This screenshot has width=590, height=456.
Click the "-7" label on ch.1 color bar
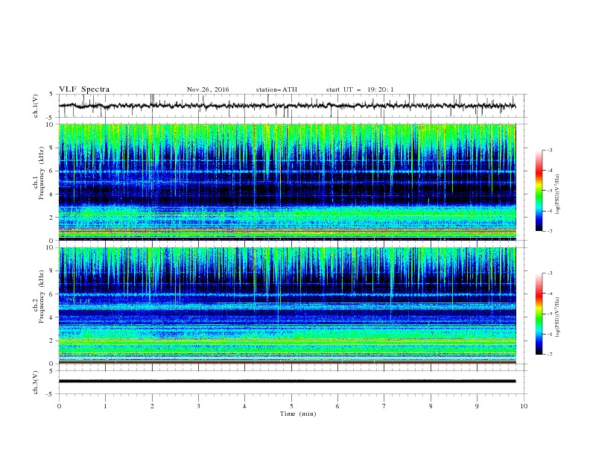pos(549,232)
